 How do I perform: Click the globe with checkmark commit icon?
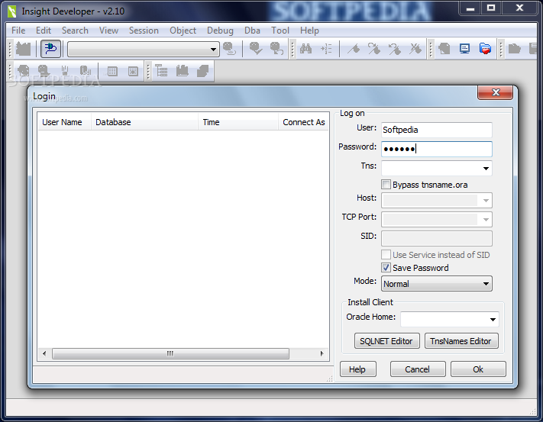[256, 48]
